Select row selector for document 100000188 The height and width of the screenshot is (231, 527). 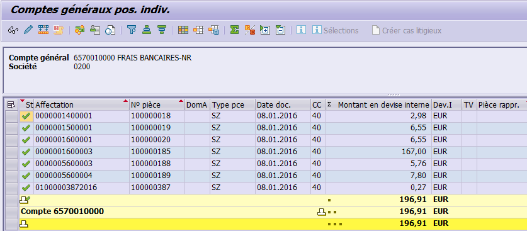coord(12,164)
